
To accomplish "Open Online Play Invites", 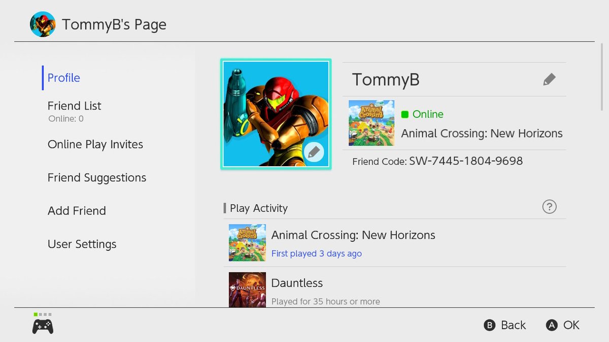I will [95, 144].
